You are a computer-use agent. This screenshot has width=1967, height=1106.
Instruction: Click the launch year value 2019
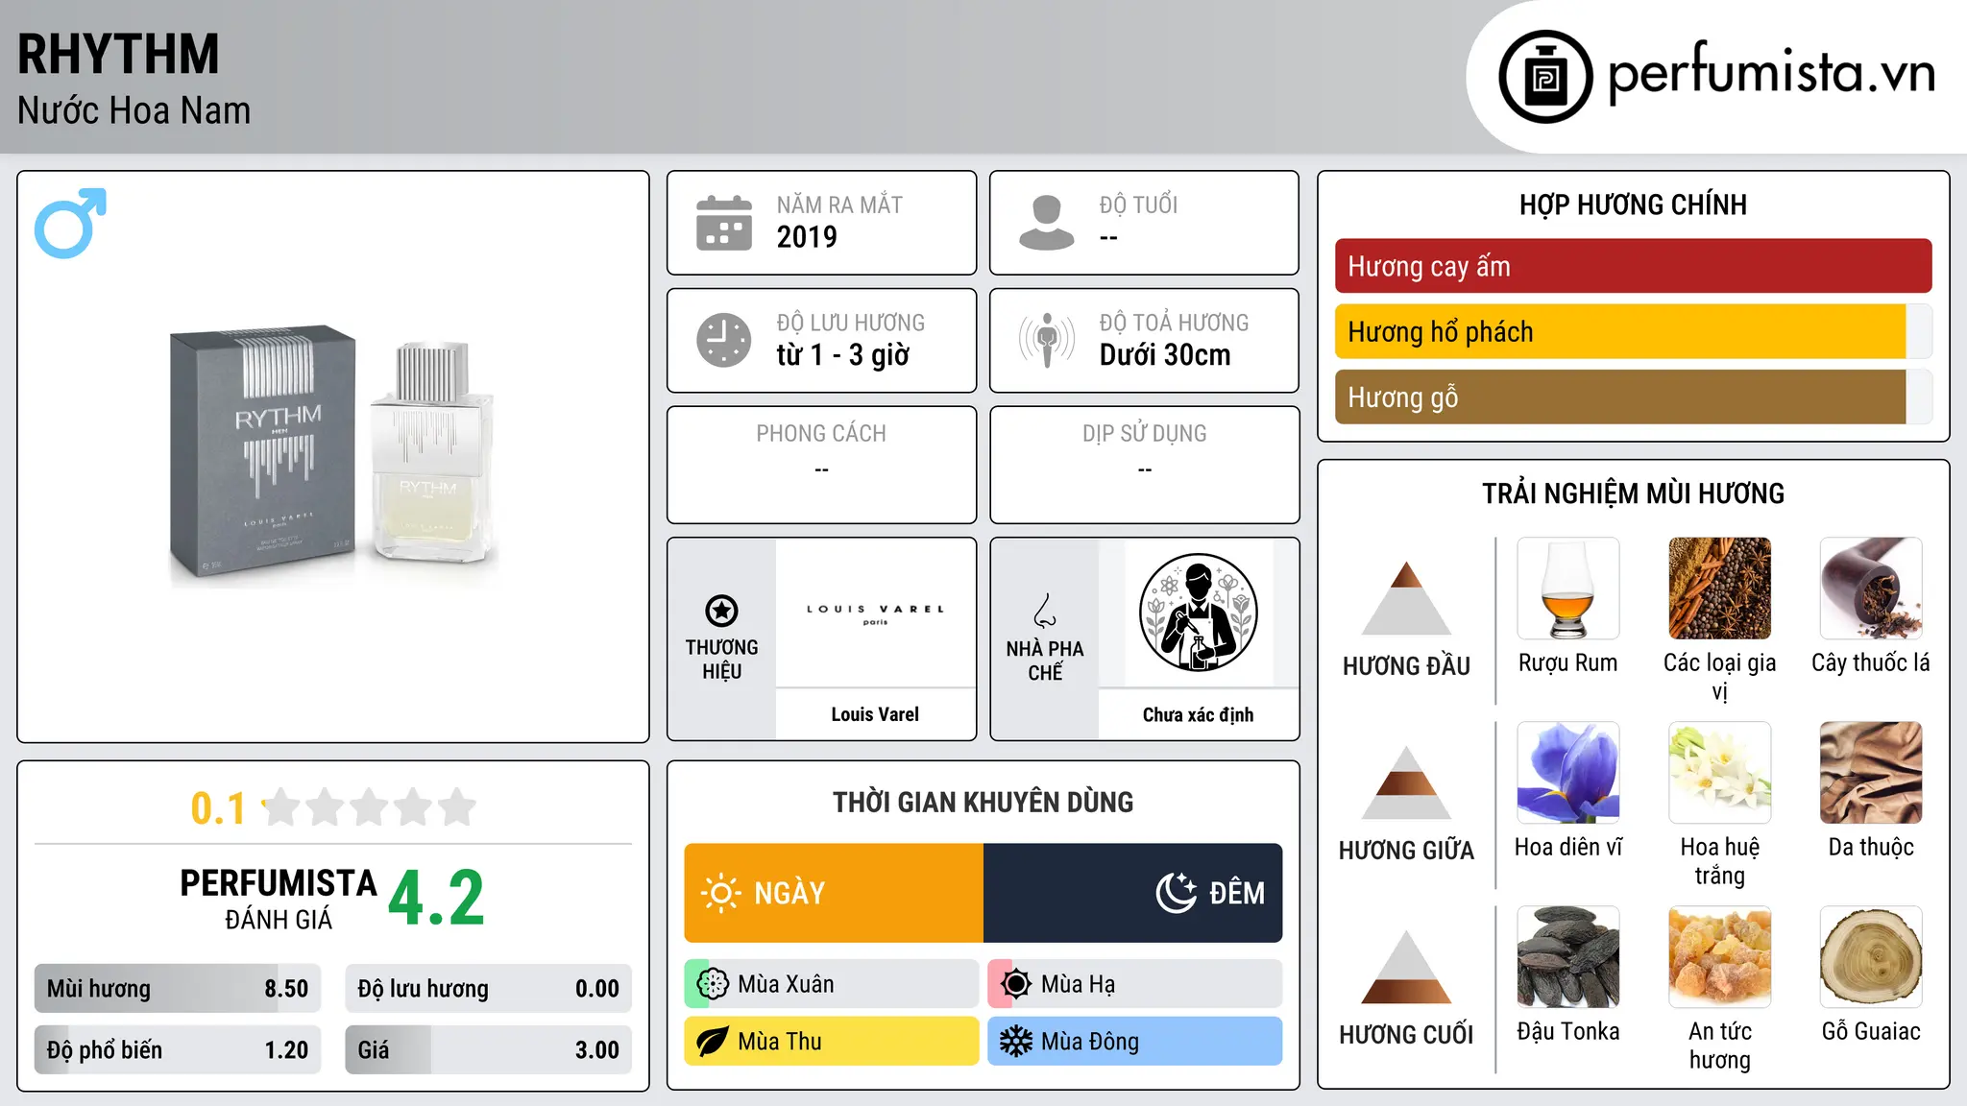(x=807, y=236)
